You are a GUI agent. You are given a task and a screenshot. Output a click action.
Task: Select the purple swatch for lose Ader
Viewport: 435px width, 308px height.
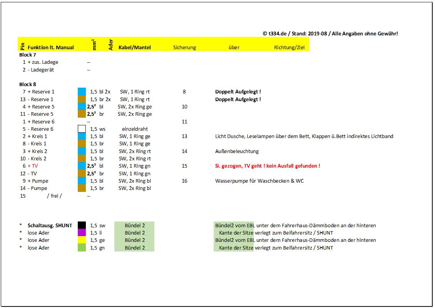82,233
